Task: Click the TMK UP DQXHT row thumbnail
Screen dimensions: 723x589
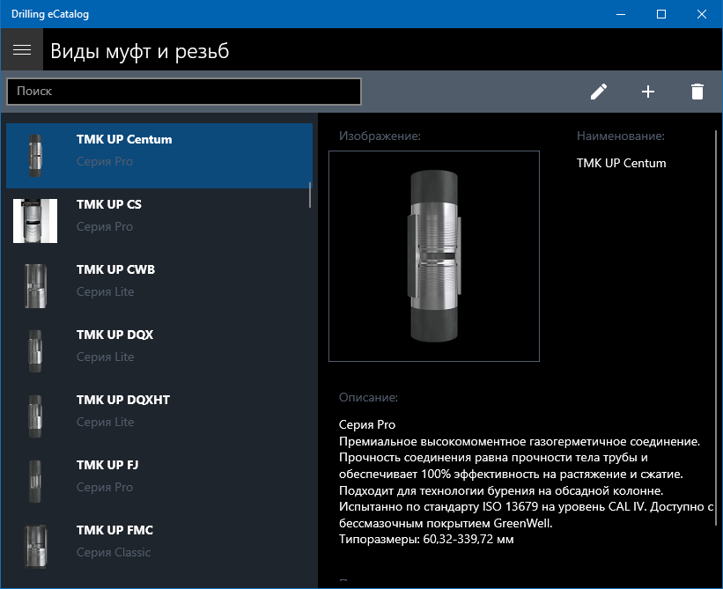Action: [x=35, y=416]
